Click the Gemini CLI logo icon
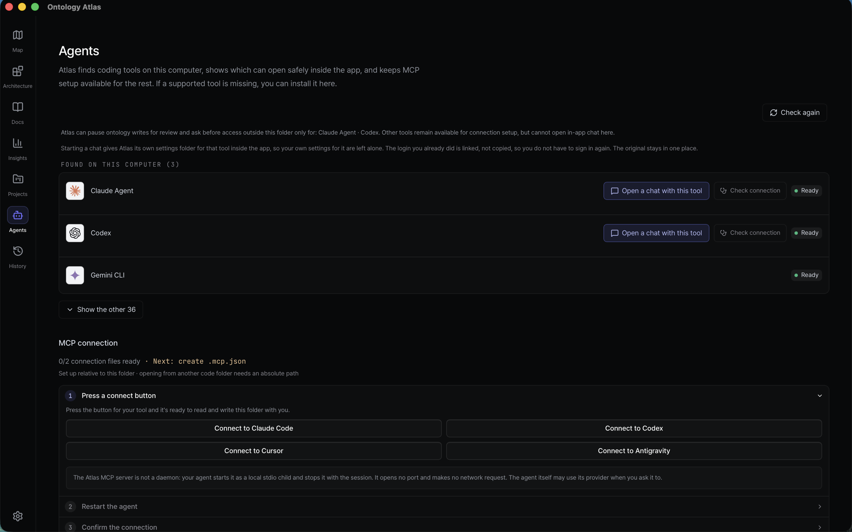Image resolution: width=852 pixels, height=532 pixels. coord(75,275)
